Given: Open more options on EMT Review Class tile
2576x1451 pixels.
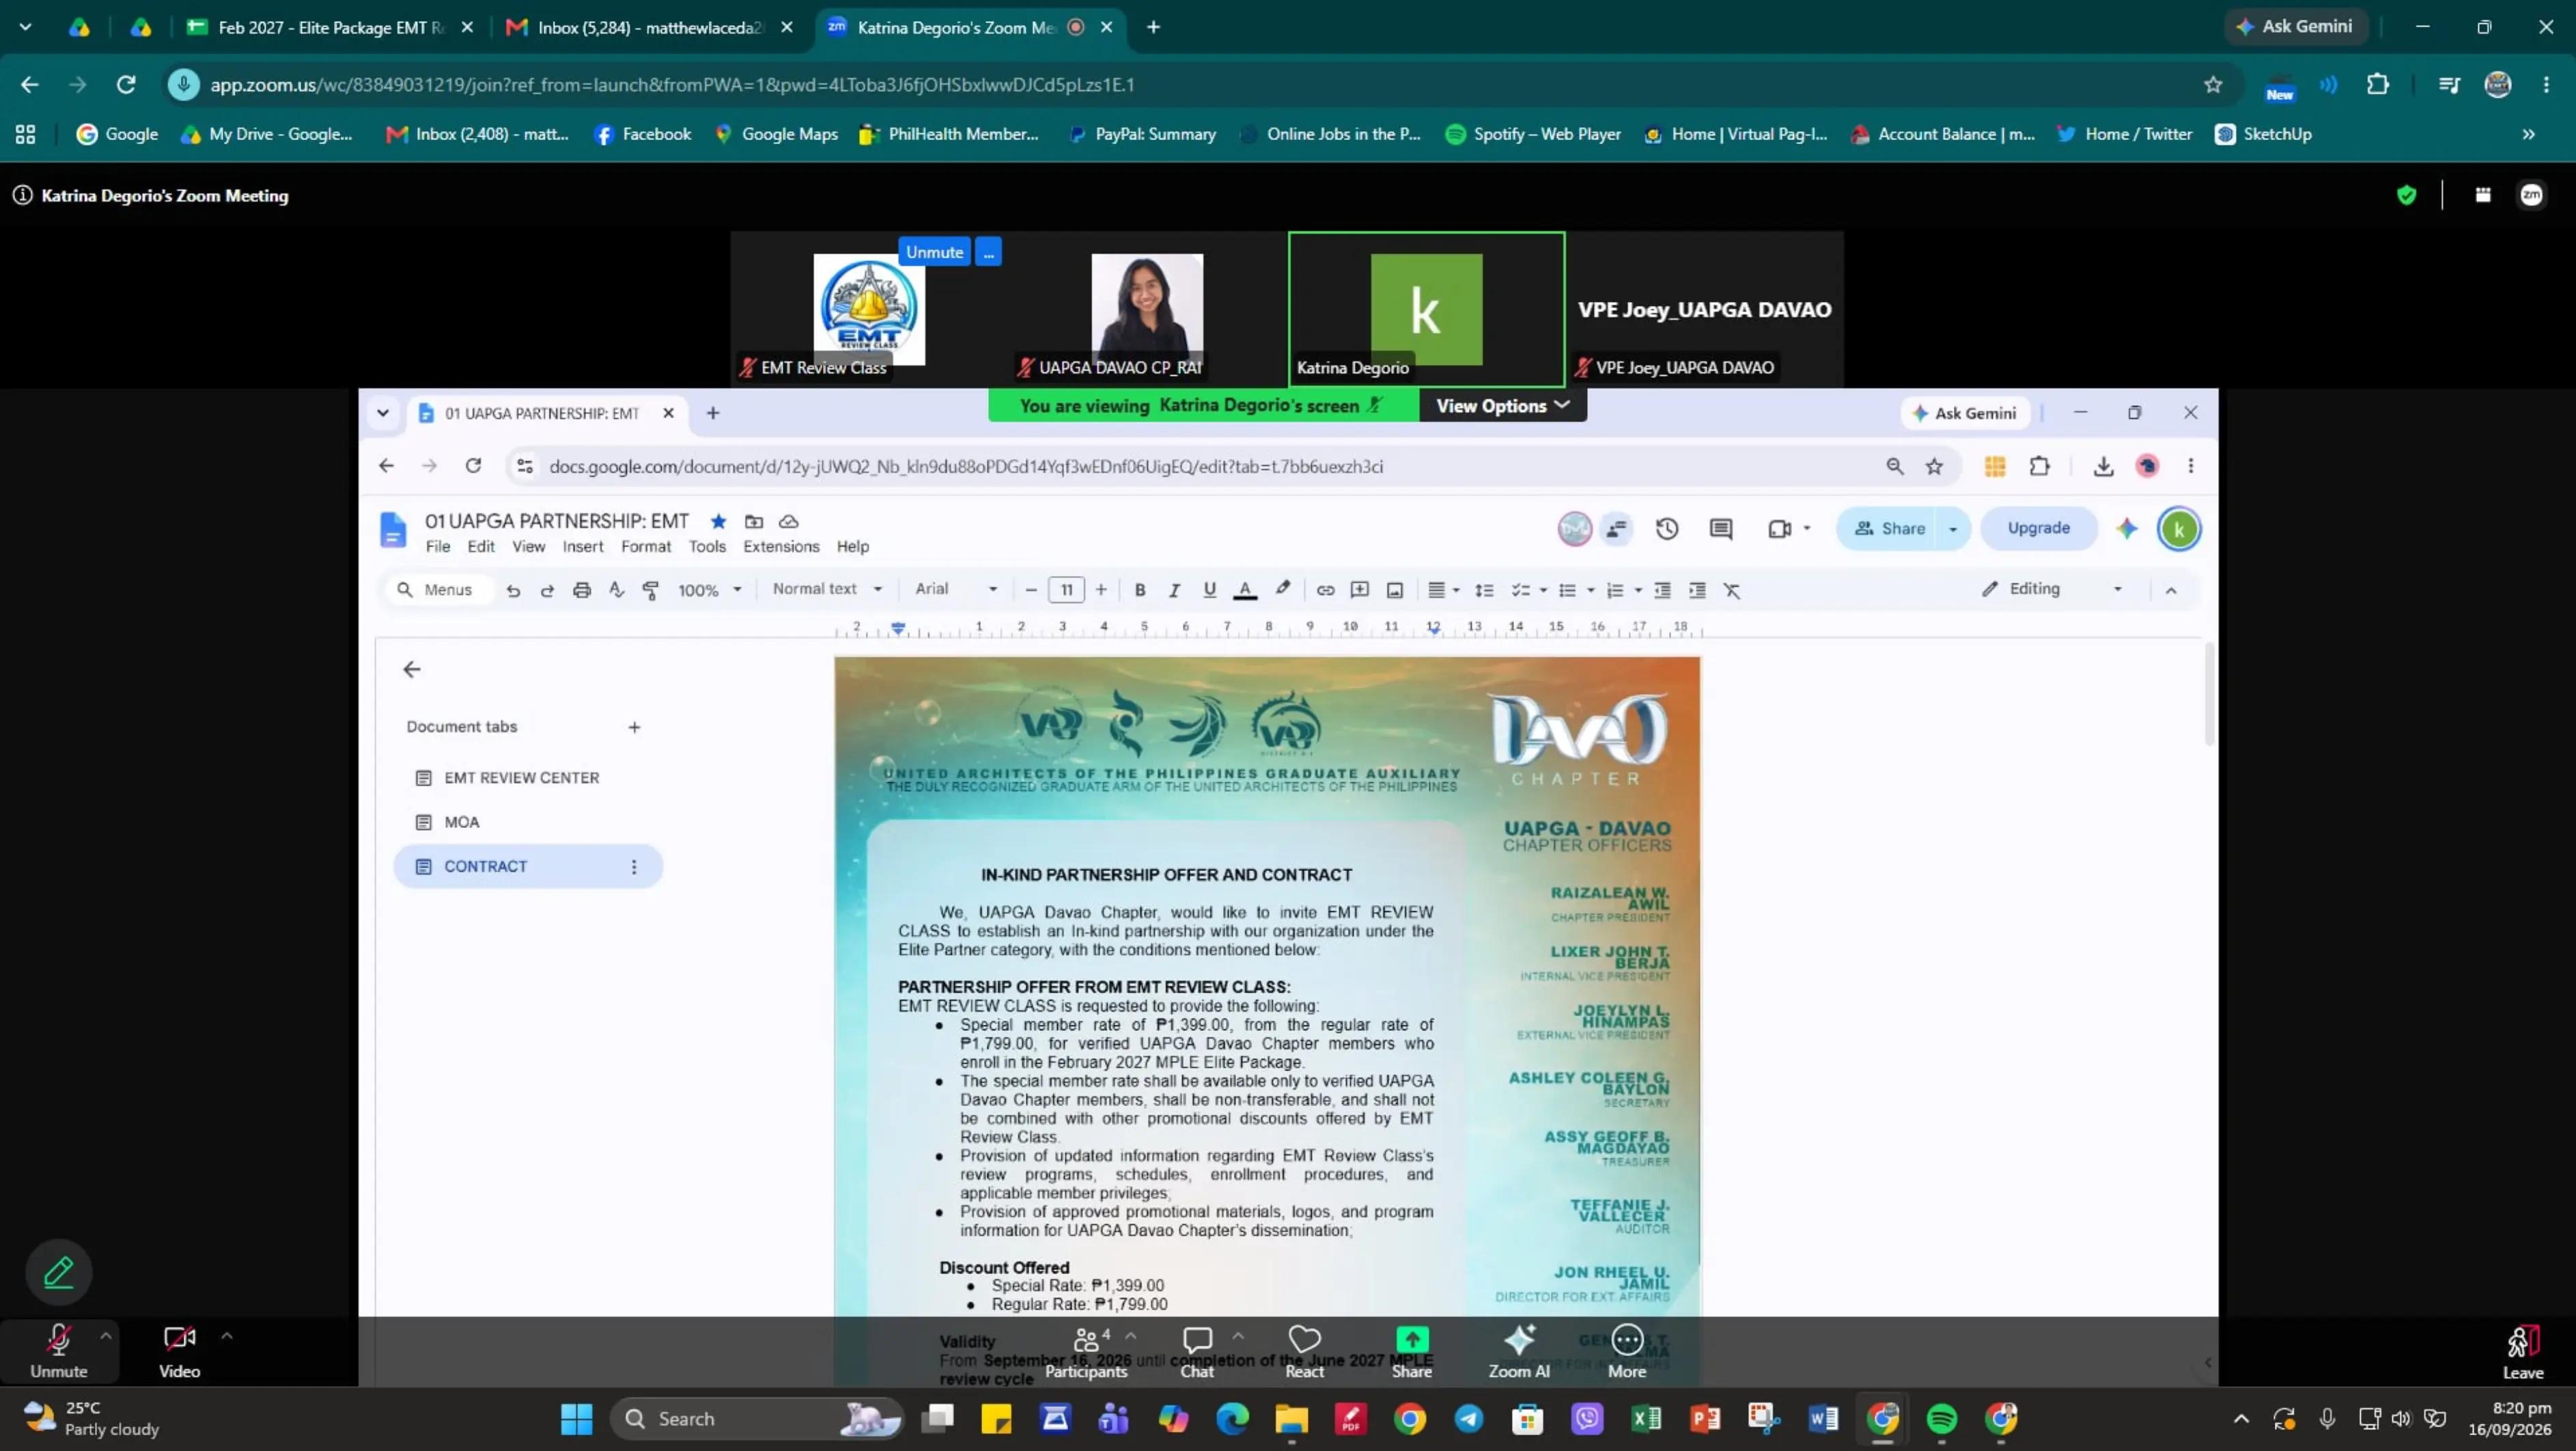Looking at the screenshot, I should [x=988, y=252].
